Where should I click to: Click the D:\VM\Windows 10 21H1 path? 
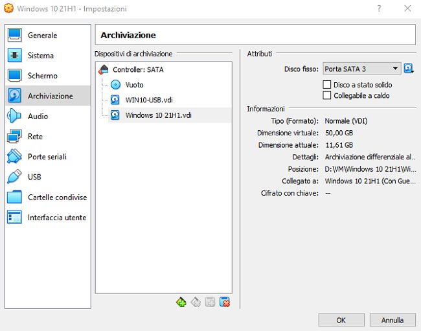point(370,169)
